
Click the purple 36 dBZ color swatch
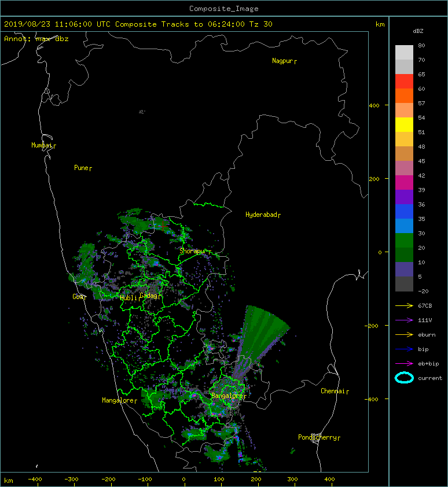coord(404,197)
